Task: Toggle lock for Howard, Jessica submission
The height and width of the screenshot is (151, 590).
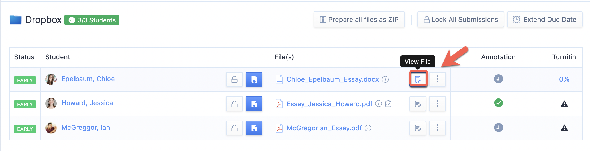Action: pyautogui.click(x=234, y=104)
